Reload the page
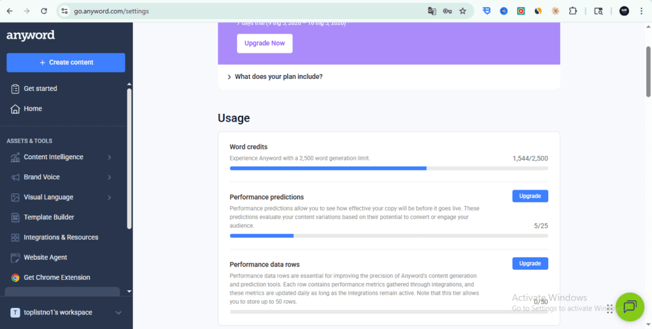652x329 pixels. [44, 11]
